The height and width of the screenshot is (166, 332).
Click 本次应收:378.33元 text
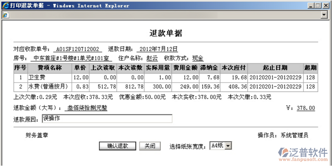[x=88, y=97]
